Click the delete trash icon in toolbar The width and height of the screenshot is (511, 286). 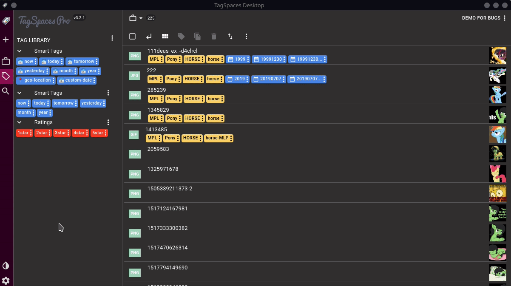tap(213, 37)
